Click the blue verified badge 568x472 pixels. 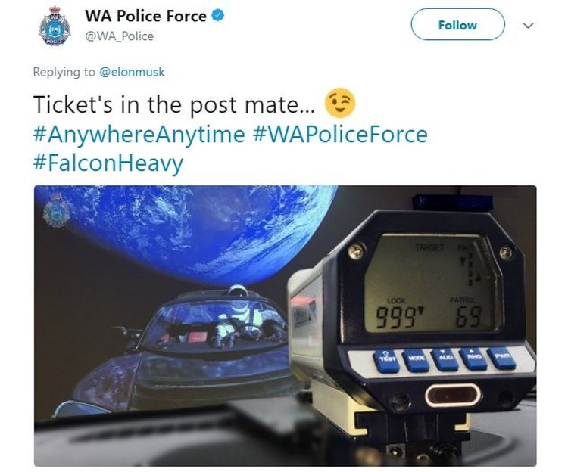pyautogui.click(x=218, y=16)
